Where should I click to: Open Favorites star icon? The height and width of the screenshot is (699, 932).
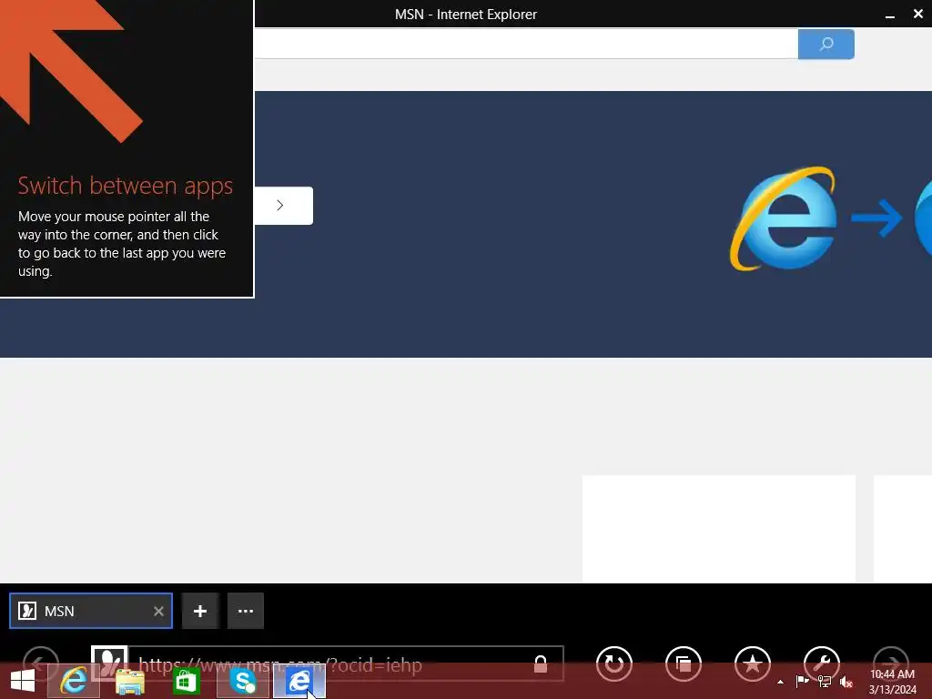click(x=753, y=664)
